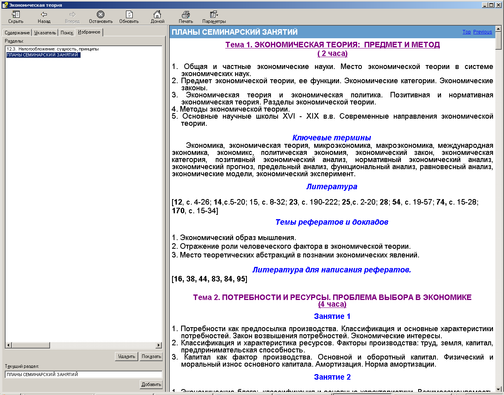
Task: Click the Удалить button
Action: tap(126, 356)
